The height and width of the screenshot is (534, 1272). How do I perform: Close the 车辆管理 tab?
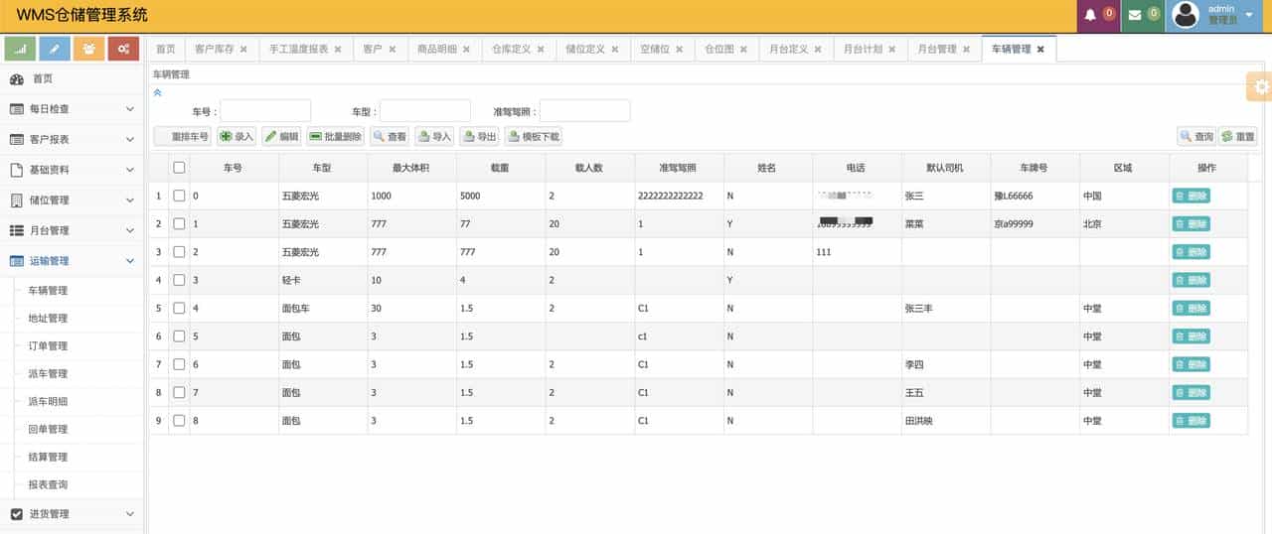(1040, 49)
